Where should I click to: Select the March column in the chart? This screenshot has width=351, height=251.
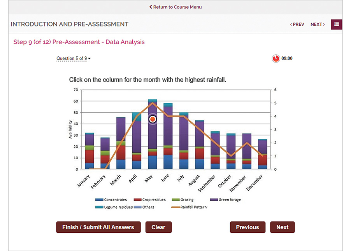tap(121, 144)
